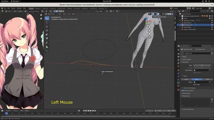Set bevel mode to Profile
The height and width of the screenshot is (120, 214).
[x=207, y=79]
